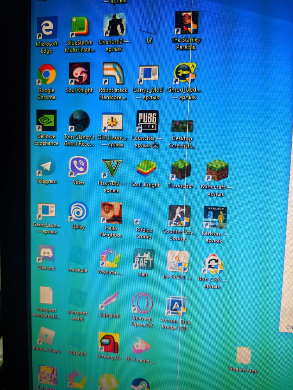Viewport: 293px width, 390px height.
Task: Open the Blockman game icon
Action: [47, 375]
